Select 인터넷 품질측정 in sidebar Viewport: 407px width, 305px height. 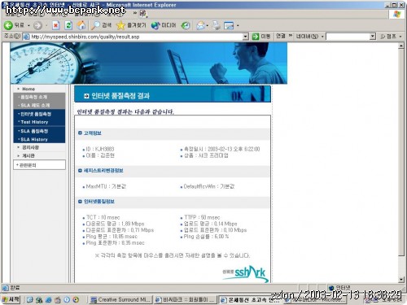point(36,114)
